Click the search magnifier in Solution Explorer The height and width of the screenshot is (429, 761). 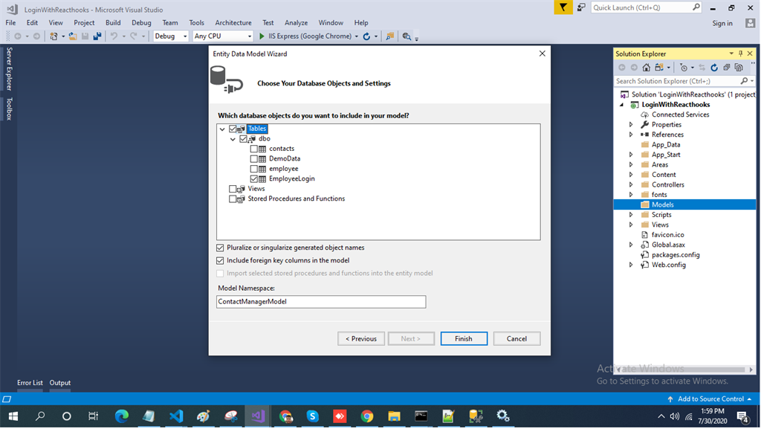[x=744, y=81]
